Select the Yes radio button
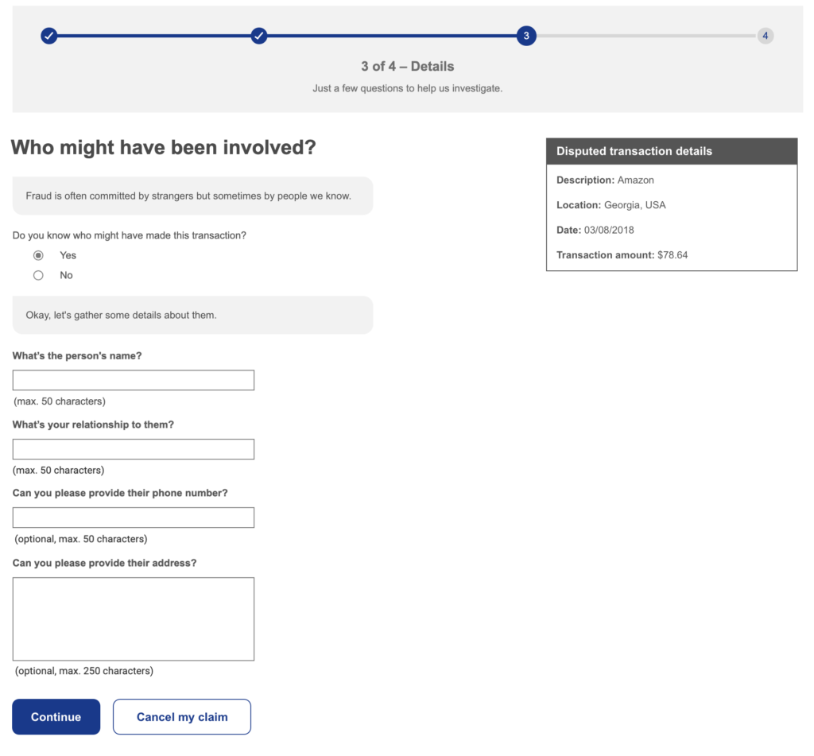The image size is (814, 756). (38, 255)
